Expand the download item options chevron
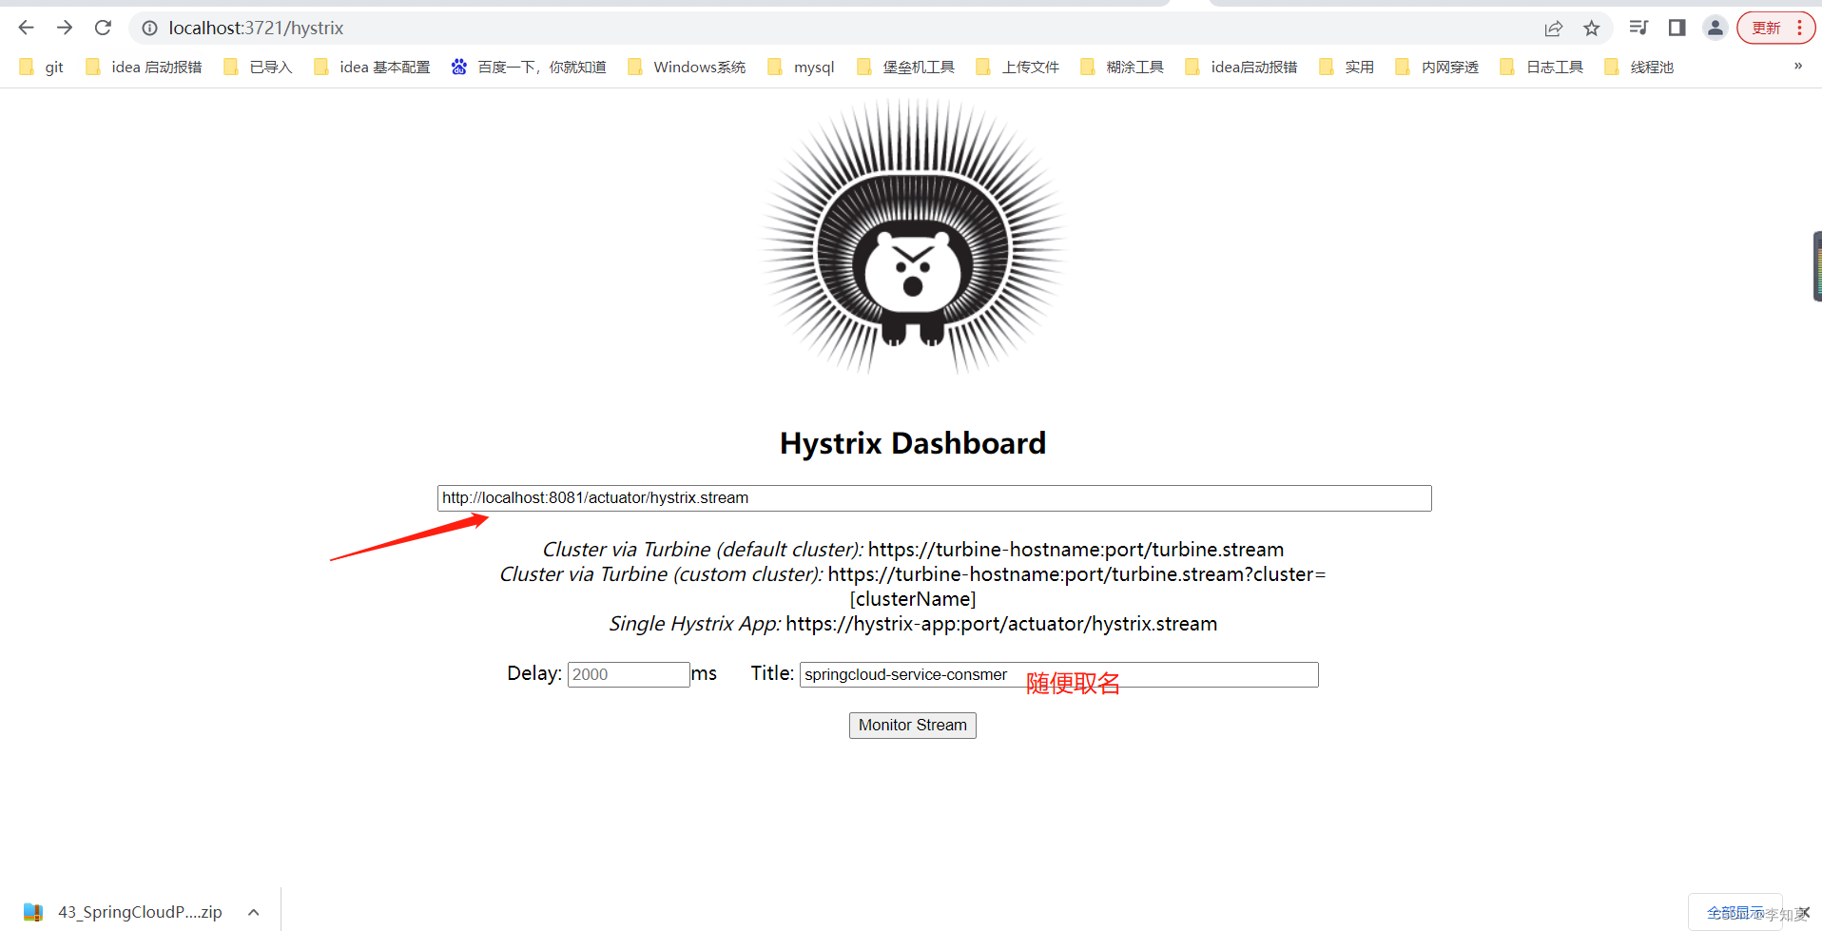 point(254,912)
